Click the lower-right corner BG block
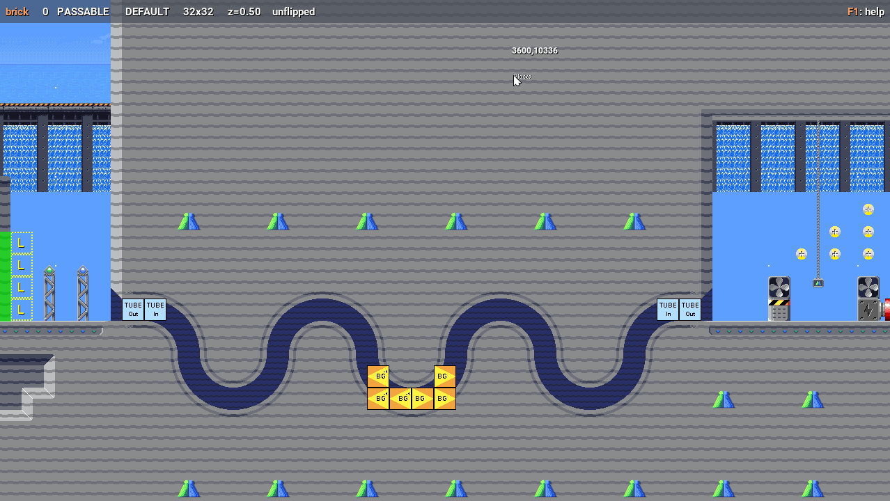 tap(445, 399)
